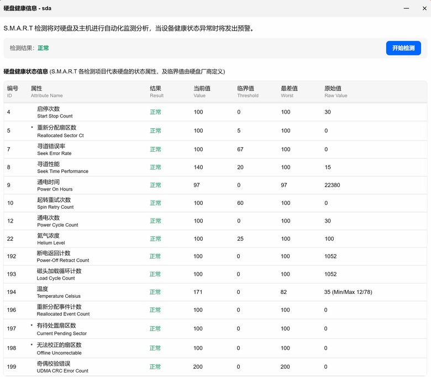Screen dimensions: 431x377
Task: Click the 属性 Attribute Name column header
Action: pyautogui.click(x=47, y=92)
